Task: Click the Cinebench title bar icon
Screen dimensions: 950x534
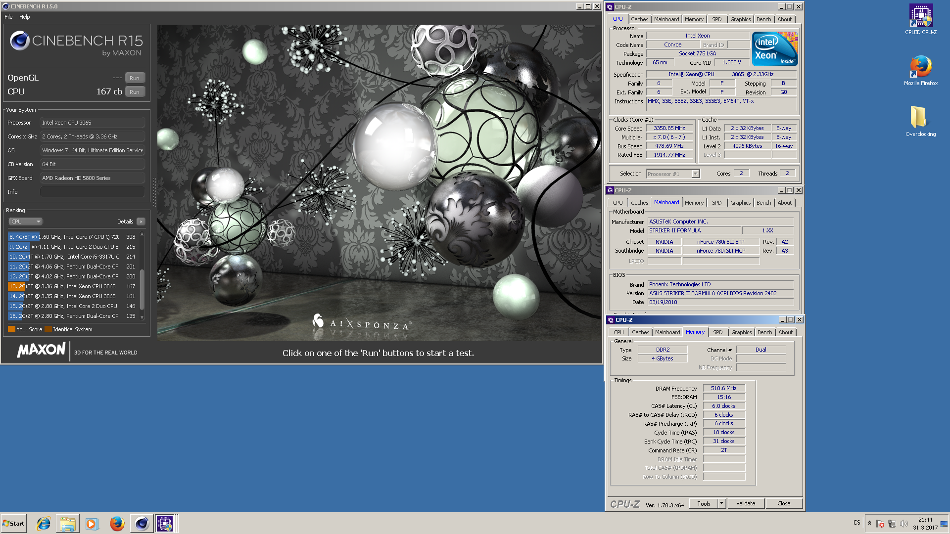Action: click(5, 6)
